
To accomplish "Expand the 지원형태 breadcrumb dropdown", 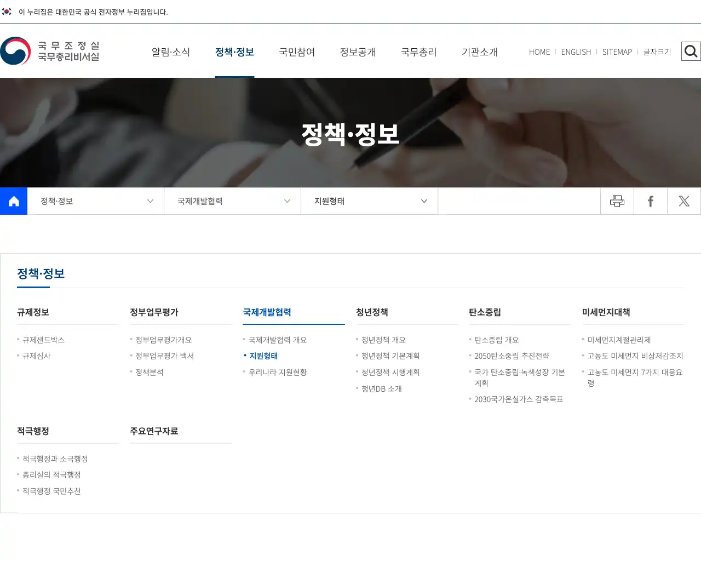I will pos(370,201).
